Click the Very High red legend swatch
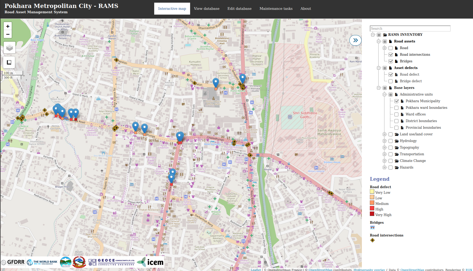Viewport: 473px width, 271px height. 372,214
